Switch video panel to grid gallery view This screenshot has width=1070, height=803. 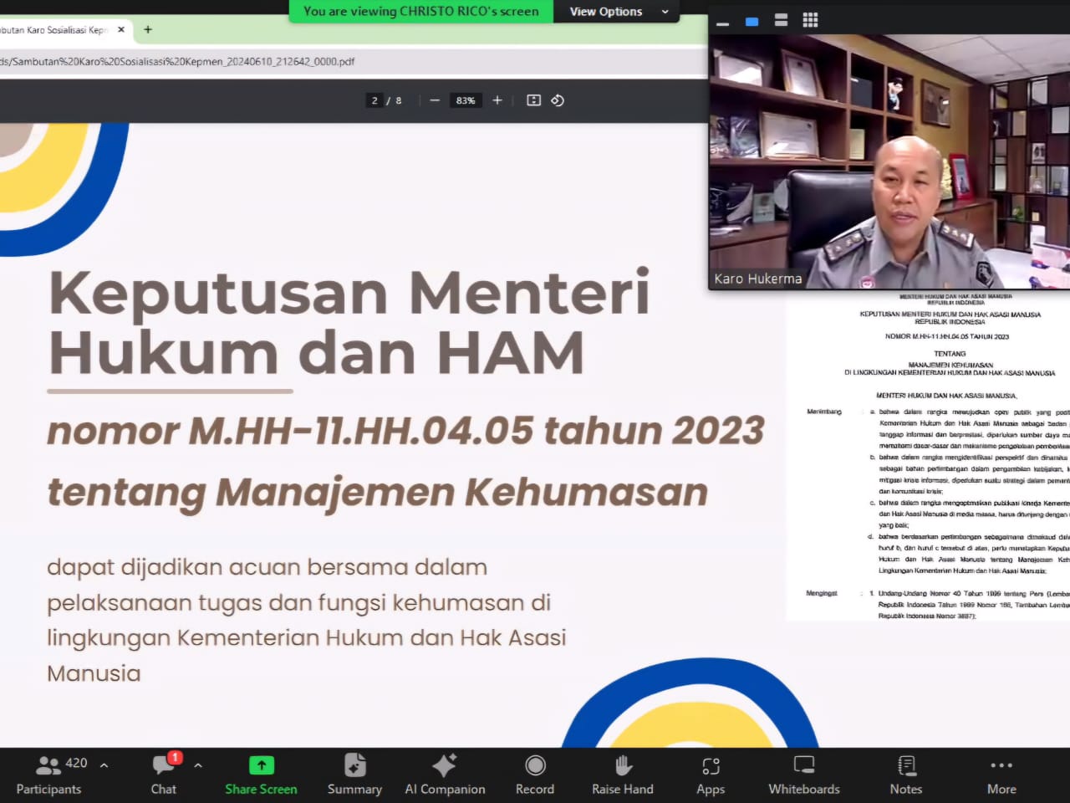(810, 21)
